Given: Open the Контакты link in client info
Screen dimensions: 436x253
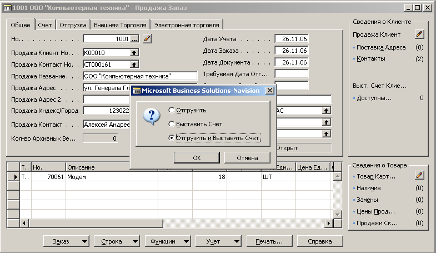Looking at the screenshot, I should tap(371, 59).
